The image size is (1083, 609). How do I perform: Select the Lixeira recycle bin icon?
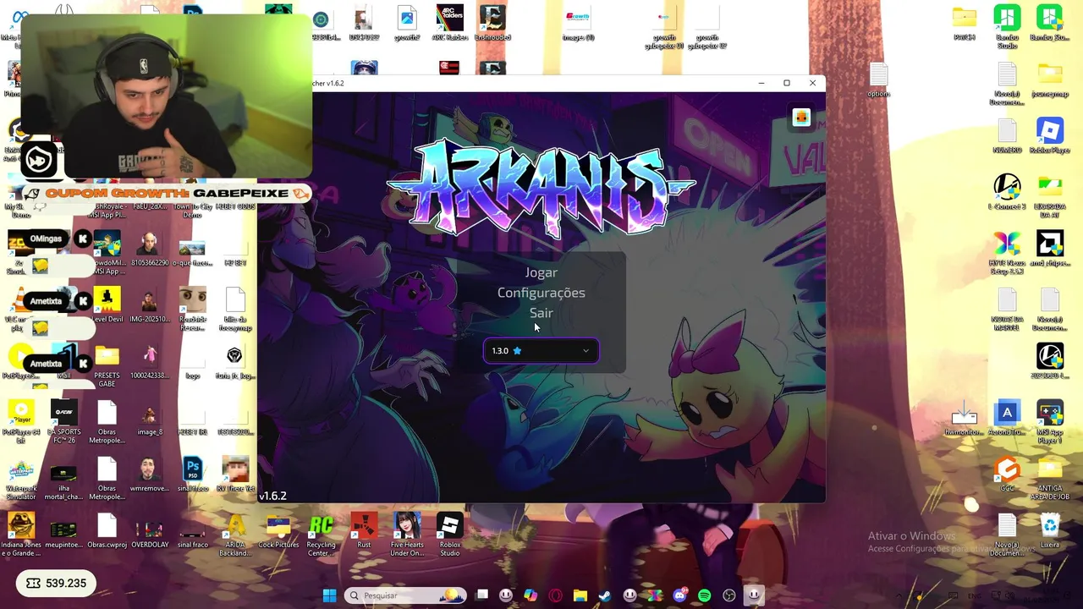pyautogui.click(x=1050, y=531)
